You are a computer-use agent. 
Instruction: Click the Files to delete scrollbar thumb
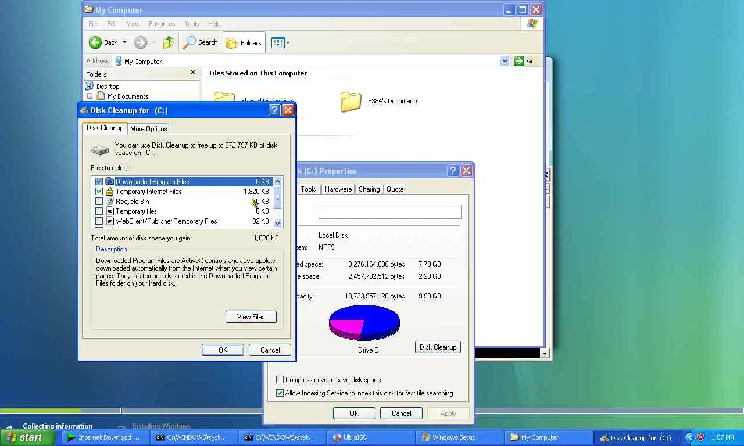[x=277, y=197]
